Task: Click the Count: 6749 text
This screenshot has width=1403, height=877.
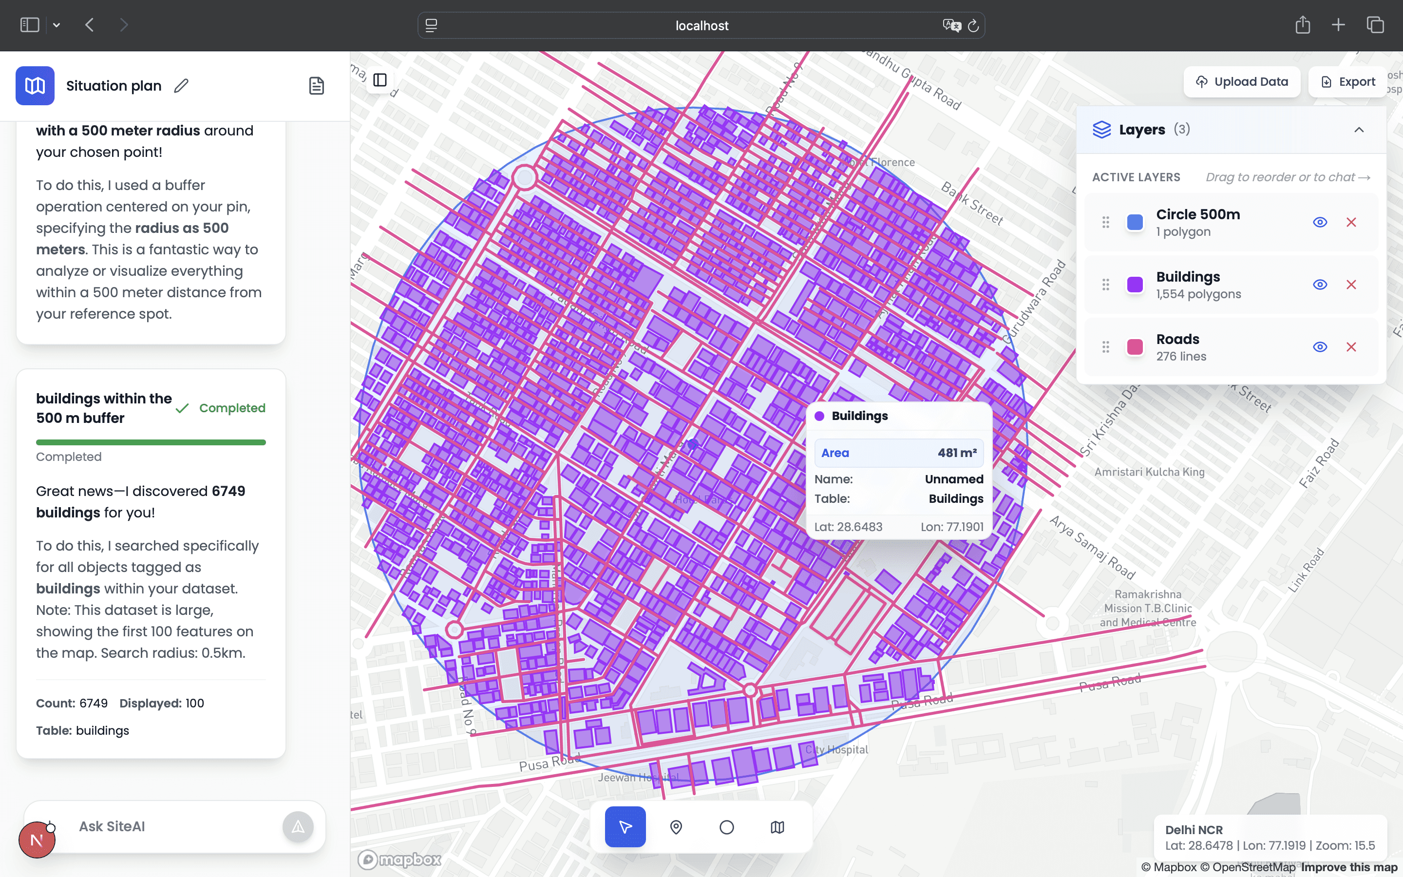Action: click(72, 704)
